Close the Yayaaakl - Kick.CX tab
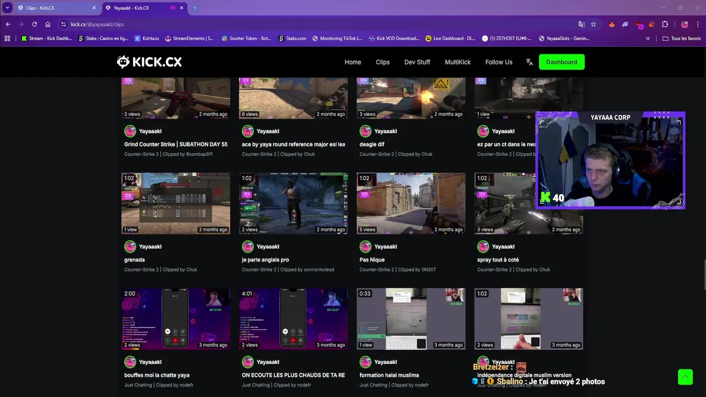Image resolution: width=706 pixels, height=397 pixels. (x=181, y=8)
